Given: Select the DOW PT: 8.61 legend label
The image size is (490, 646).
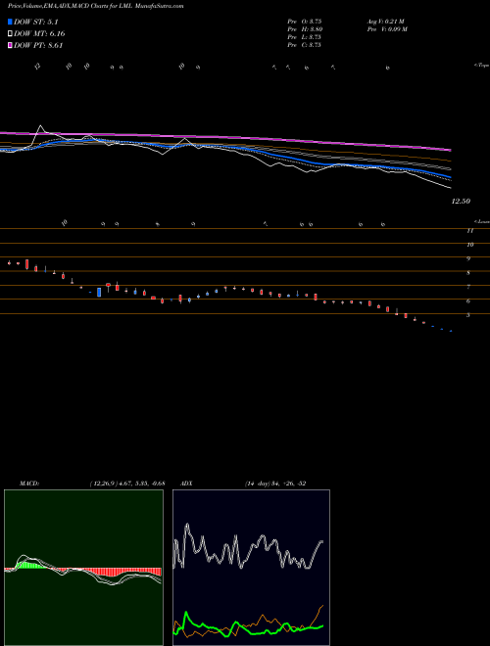Looking at the screenshot, I should click(x=38, y=45).
